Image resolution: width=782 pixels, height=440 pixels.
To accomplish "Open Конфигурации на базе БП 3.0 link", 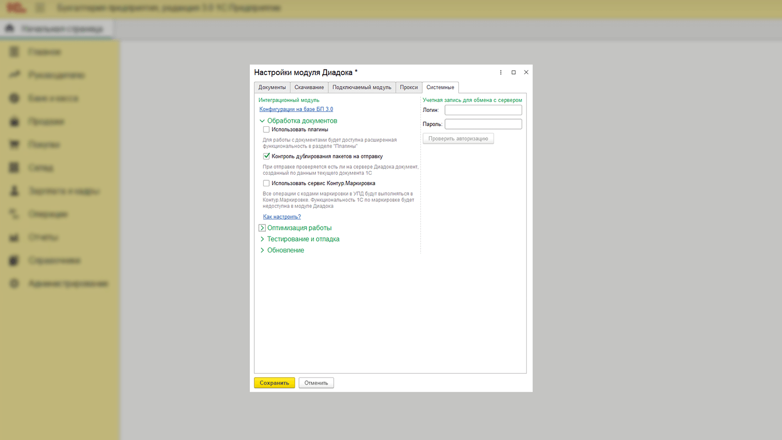I will 296,109.
